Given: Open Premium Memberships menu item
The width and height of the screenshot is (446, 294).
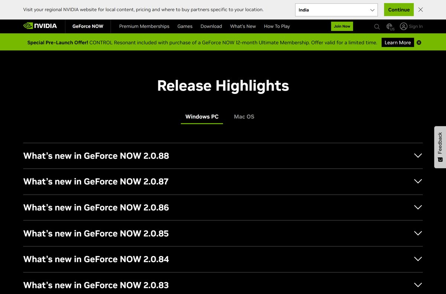Looking at the screenshot, I should tap(144, 26).
